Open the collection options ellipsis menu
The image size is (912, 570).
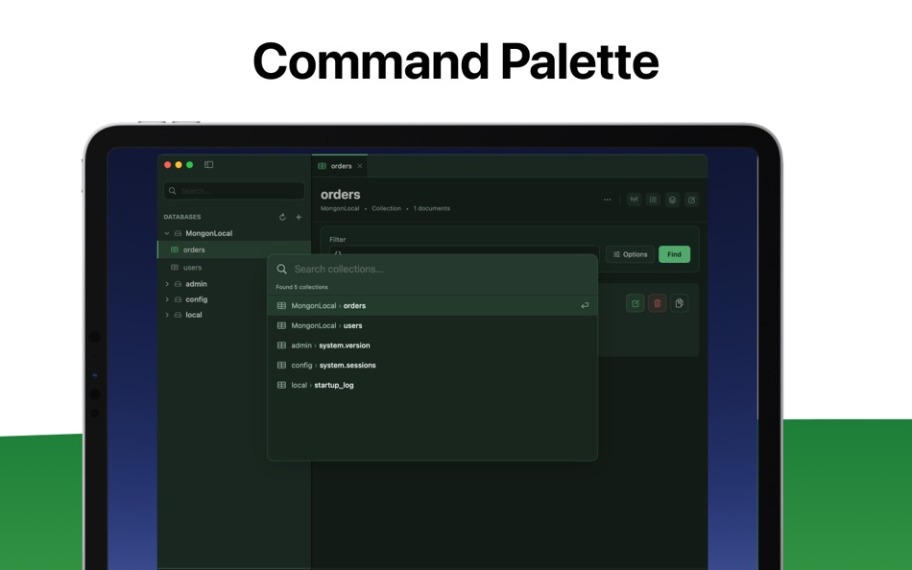click(608, 199)
